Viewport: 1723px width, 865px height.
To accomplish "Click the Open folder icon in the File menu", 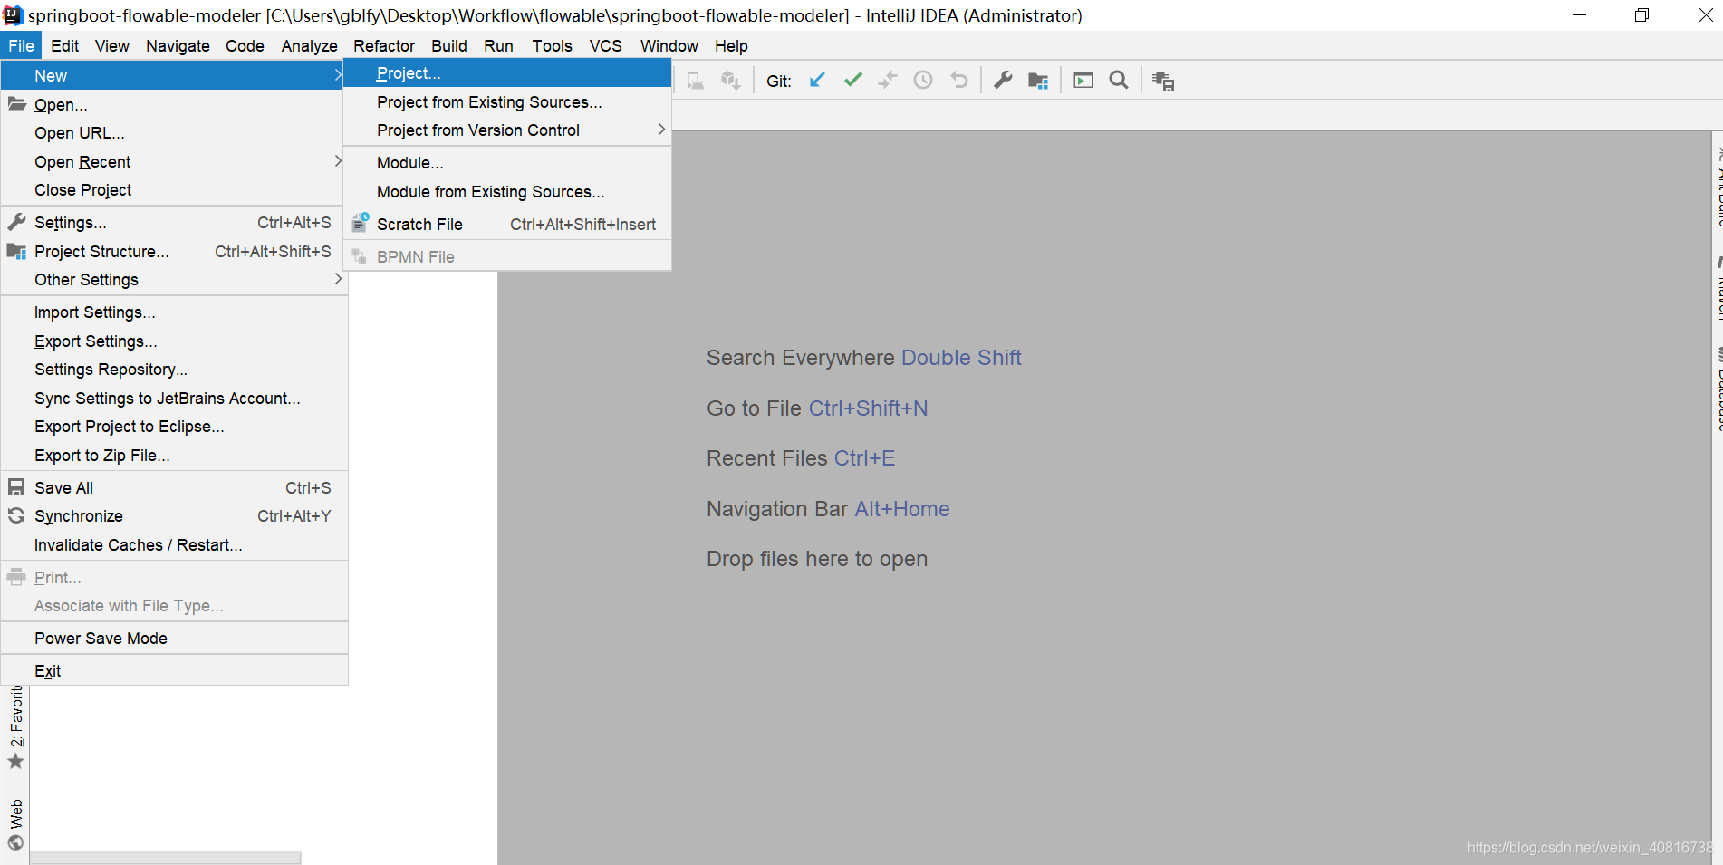I will coord(17,104).
